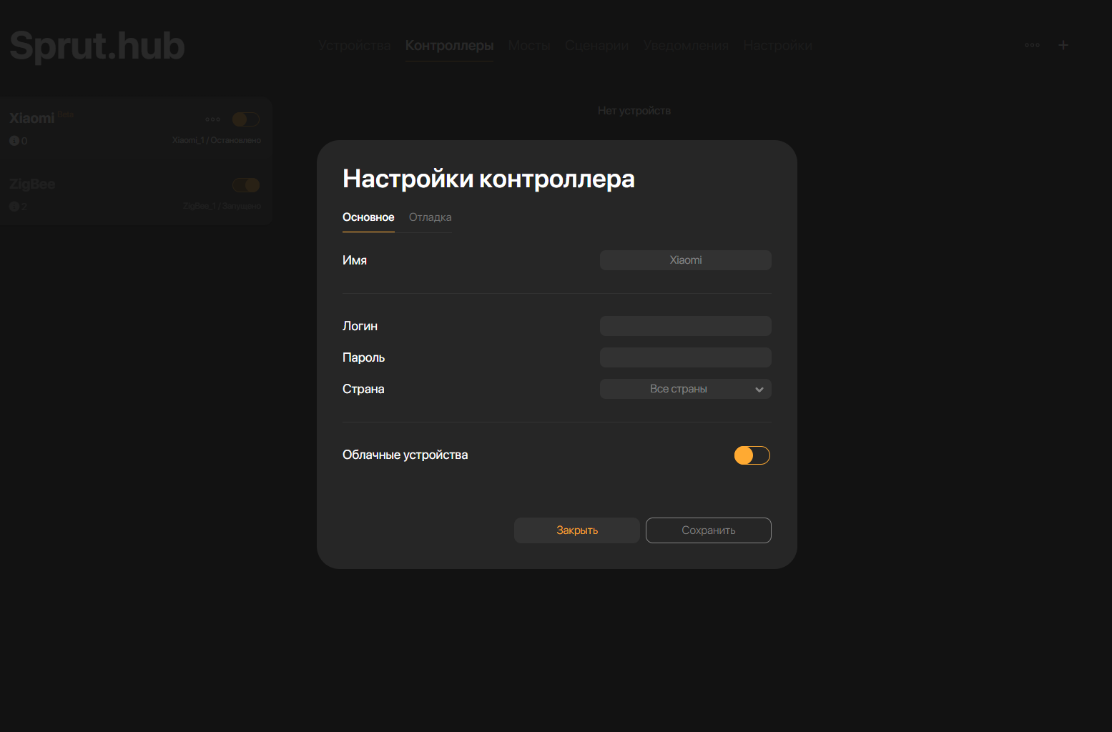Click the Sprut.hub logo
Viewport: 1112px width, 732px height.
97,46
